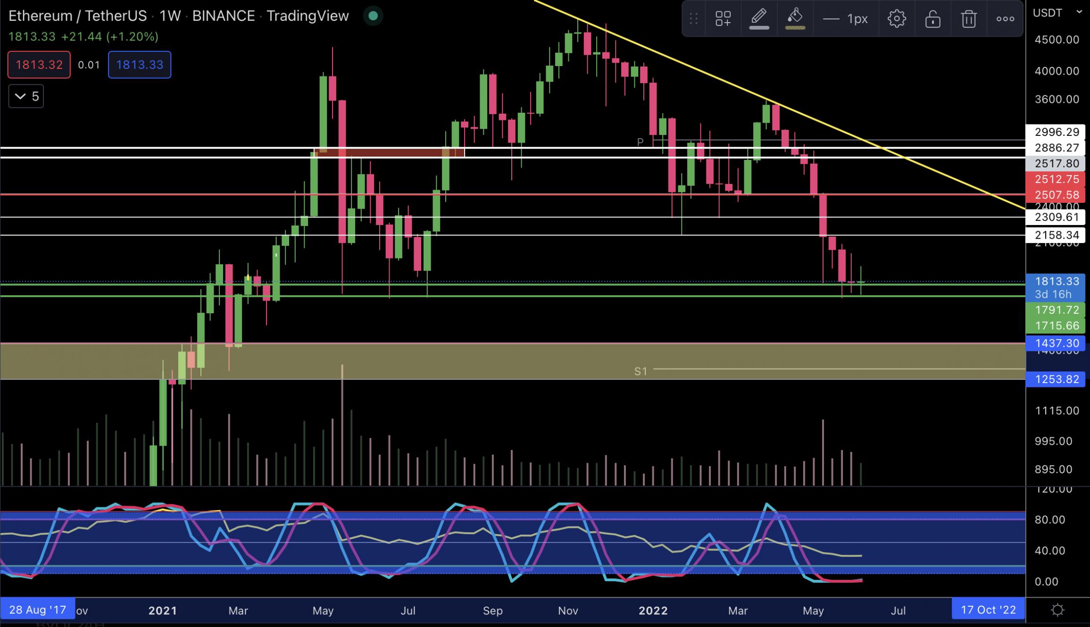
Task: Click the red 2512.75 price label
Action: pos(1057,179)
